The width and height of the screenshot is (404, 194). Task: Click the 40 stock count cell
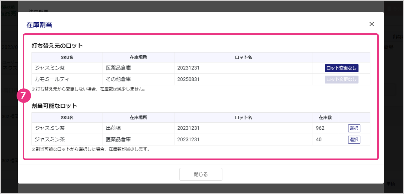pyautogui.click(x=318, y=140)
